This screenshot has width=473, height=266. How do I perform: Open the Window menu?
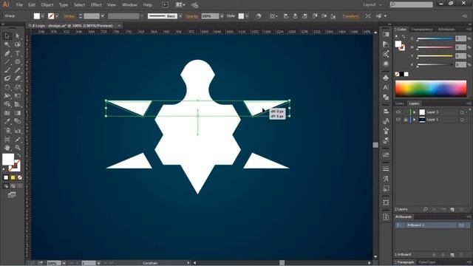[x=129, y=5]
